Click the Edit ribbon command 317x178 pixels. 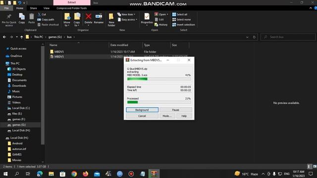click(x=159, y=20)
